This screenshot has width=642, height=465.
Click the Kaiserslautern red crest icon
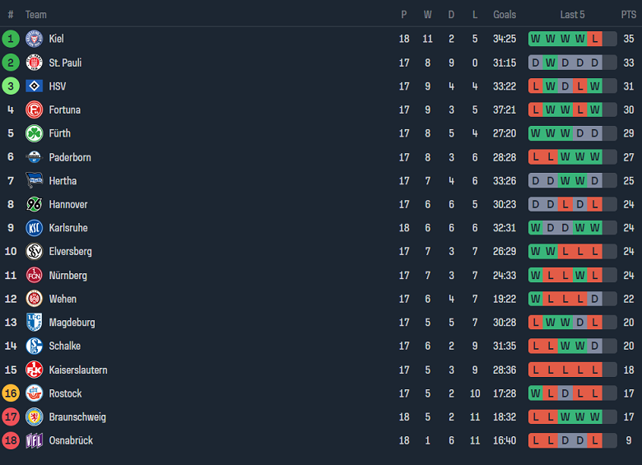click(34, 370)
